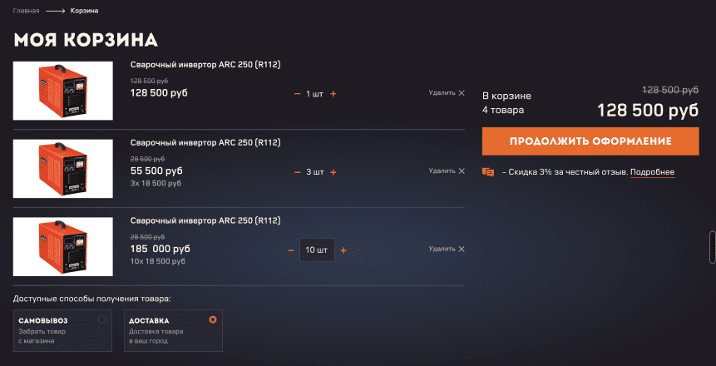Screen dimensions: 716x366
Task: Decrease quantity of the 10 шт item
Action: (x=291, y=250)
